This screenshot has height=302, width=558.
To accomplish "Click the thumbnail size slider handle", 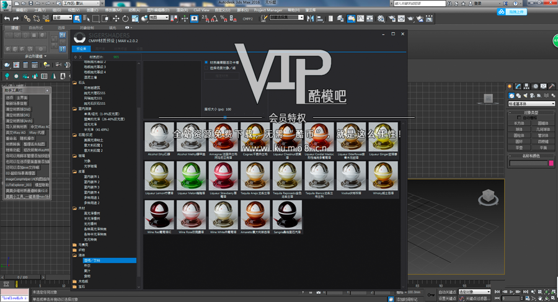I will tap(225, 117).
